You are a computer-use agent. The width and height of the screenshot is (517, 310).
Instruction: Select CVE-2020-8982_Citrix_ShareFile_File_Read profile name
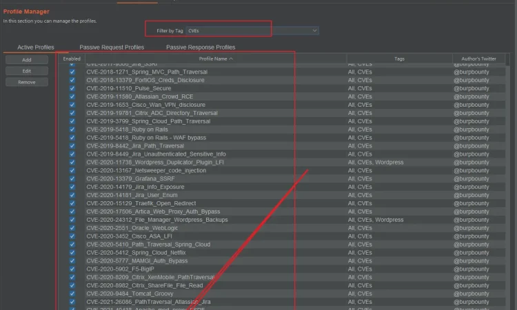click(145, 285)
